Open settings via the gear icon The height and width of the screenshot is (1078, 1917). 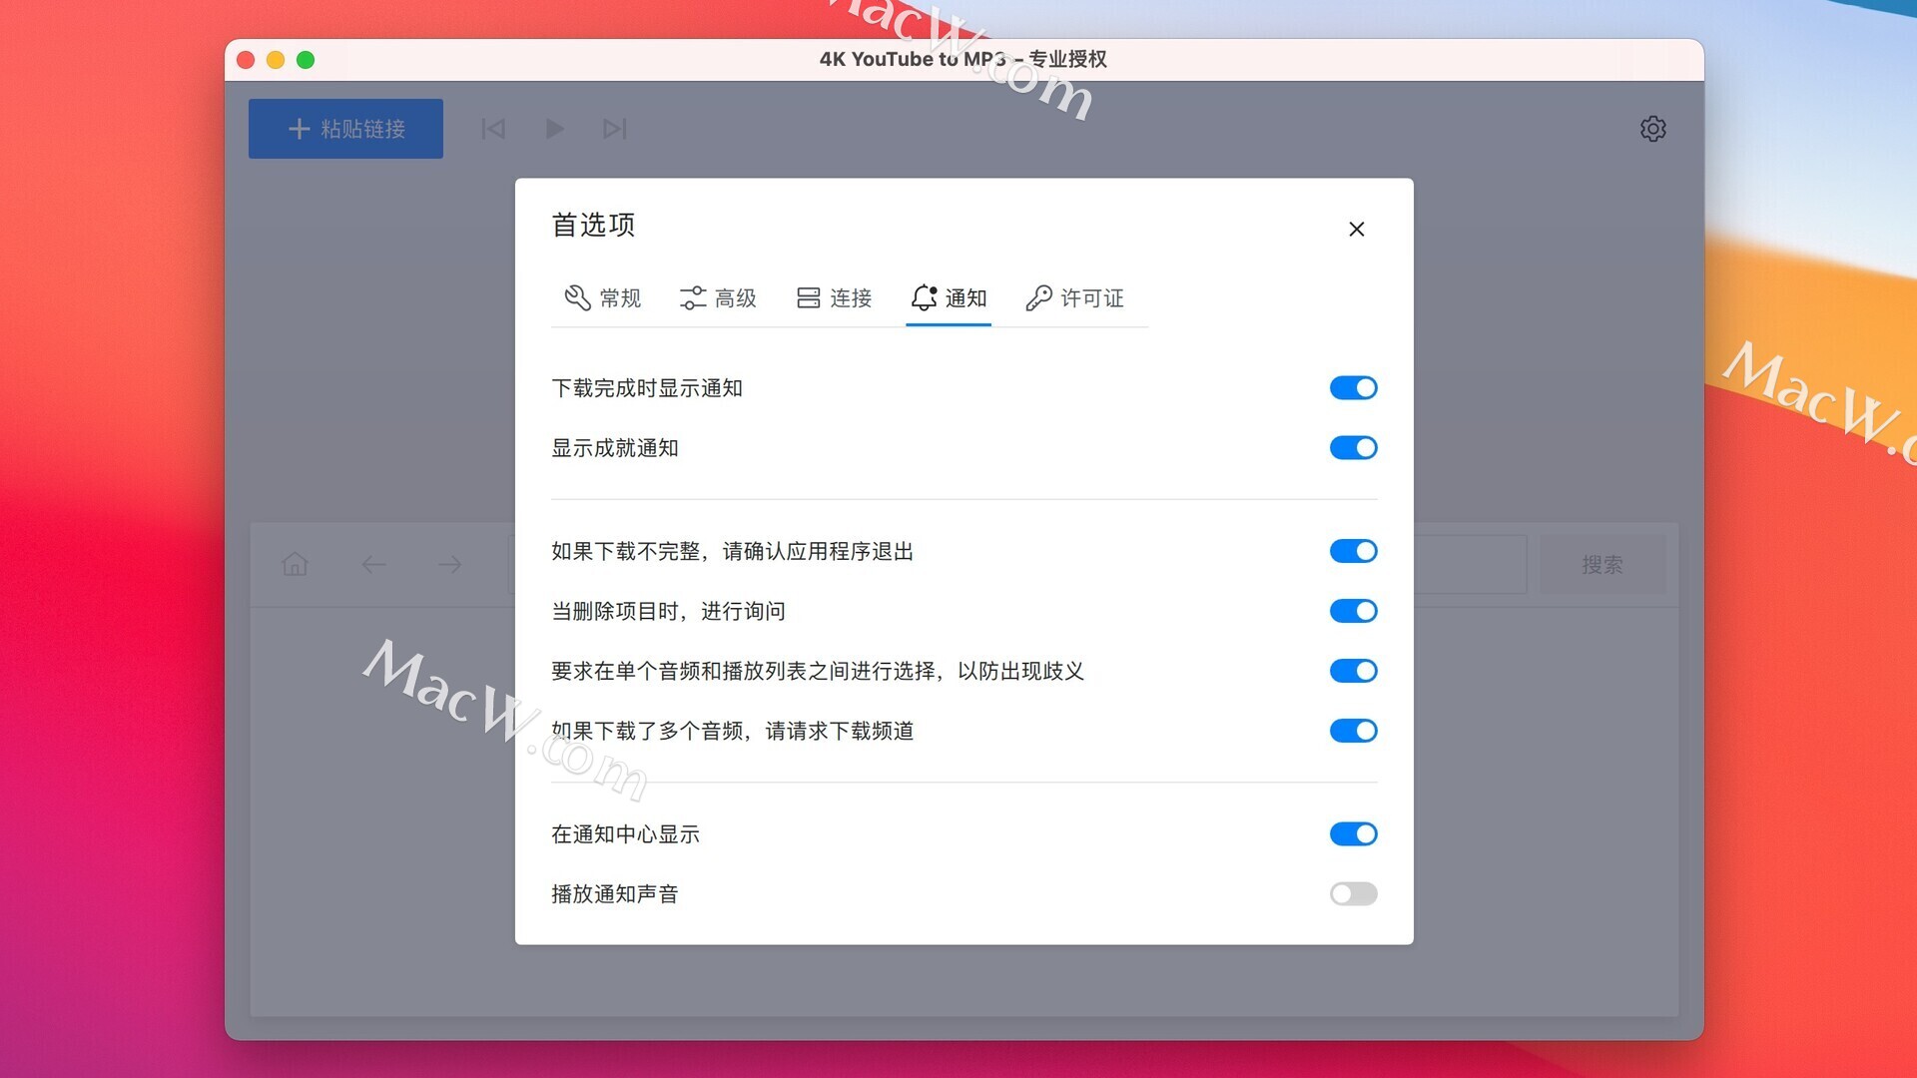point(1652,129)
